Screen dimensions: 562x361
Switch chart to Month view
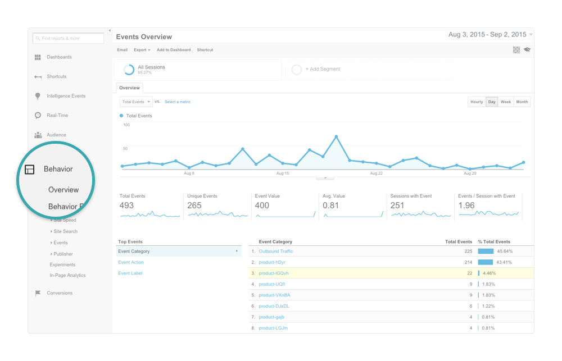click(522, 102)
